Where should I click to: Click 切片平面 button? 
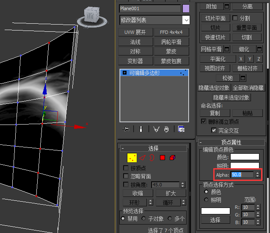tap(215, 18)
